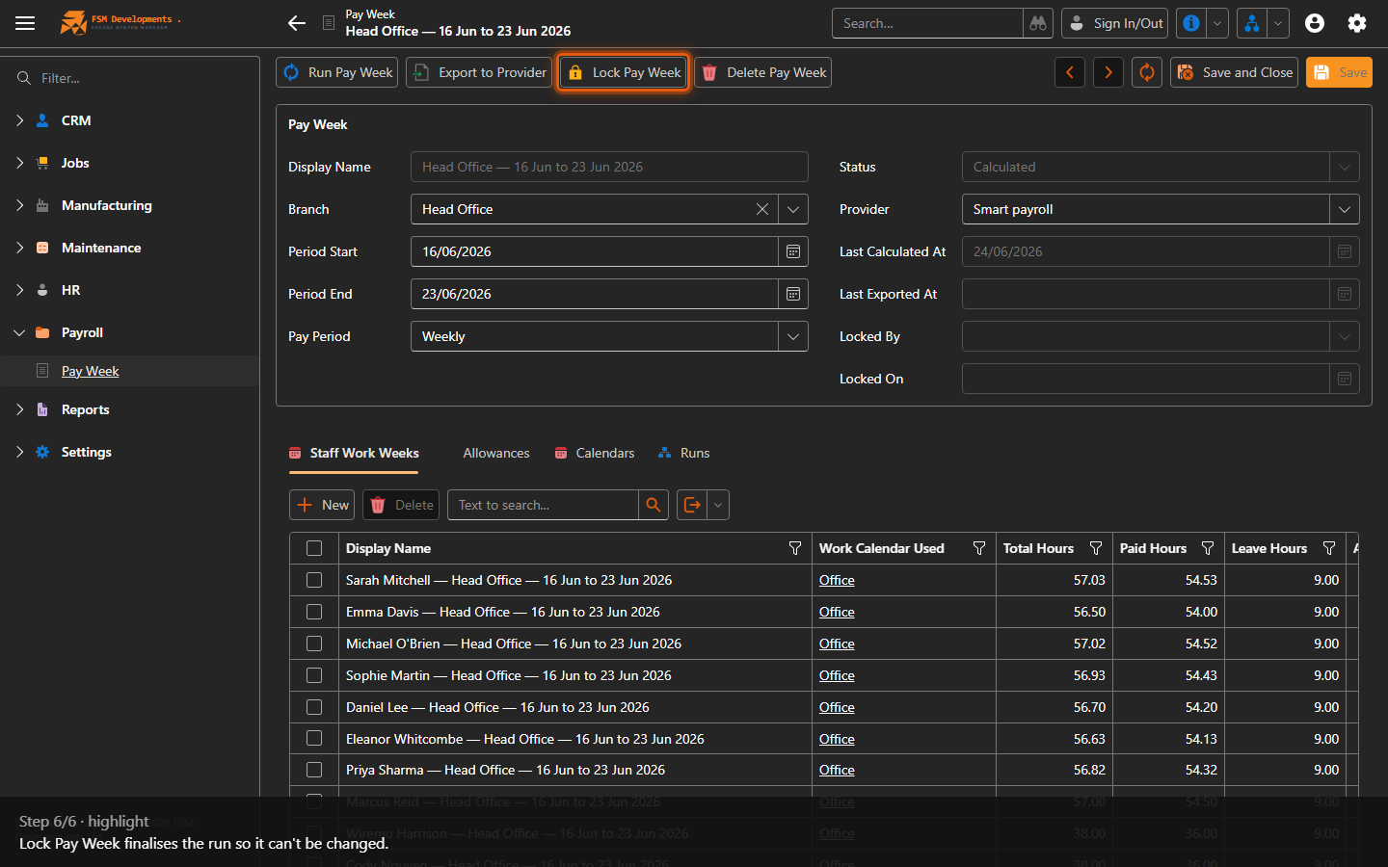Clear the Head Office branch value
Viewport: 1388px width, 867px height.
762,209
